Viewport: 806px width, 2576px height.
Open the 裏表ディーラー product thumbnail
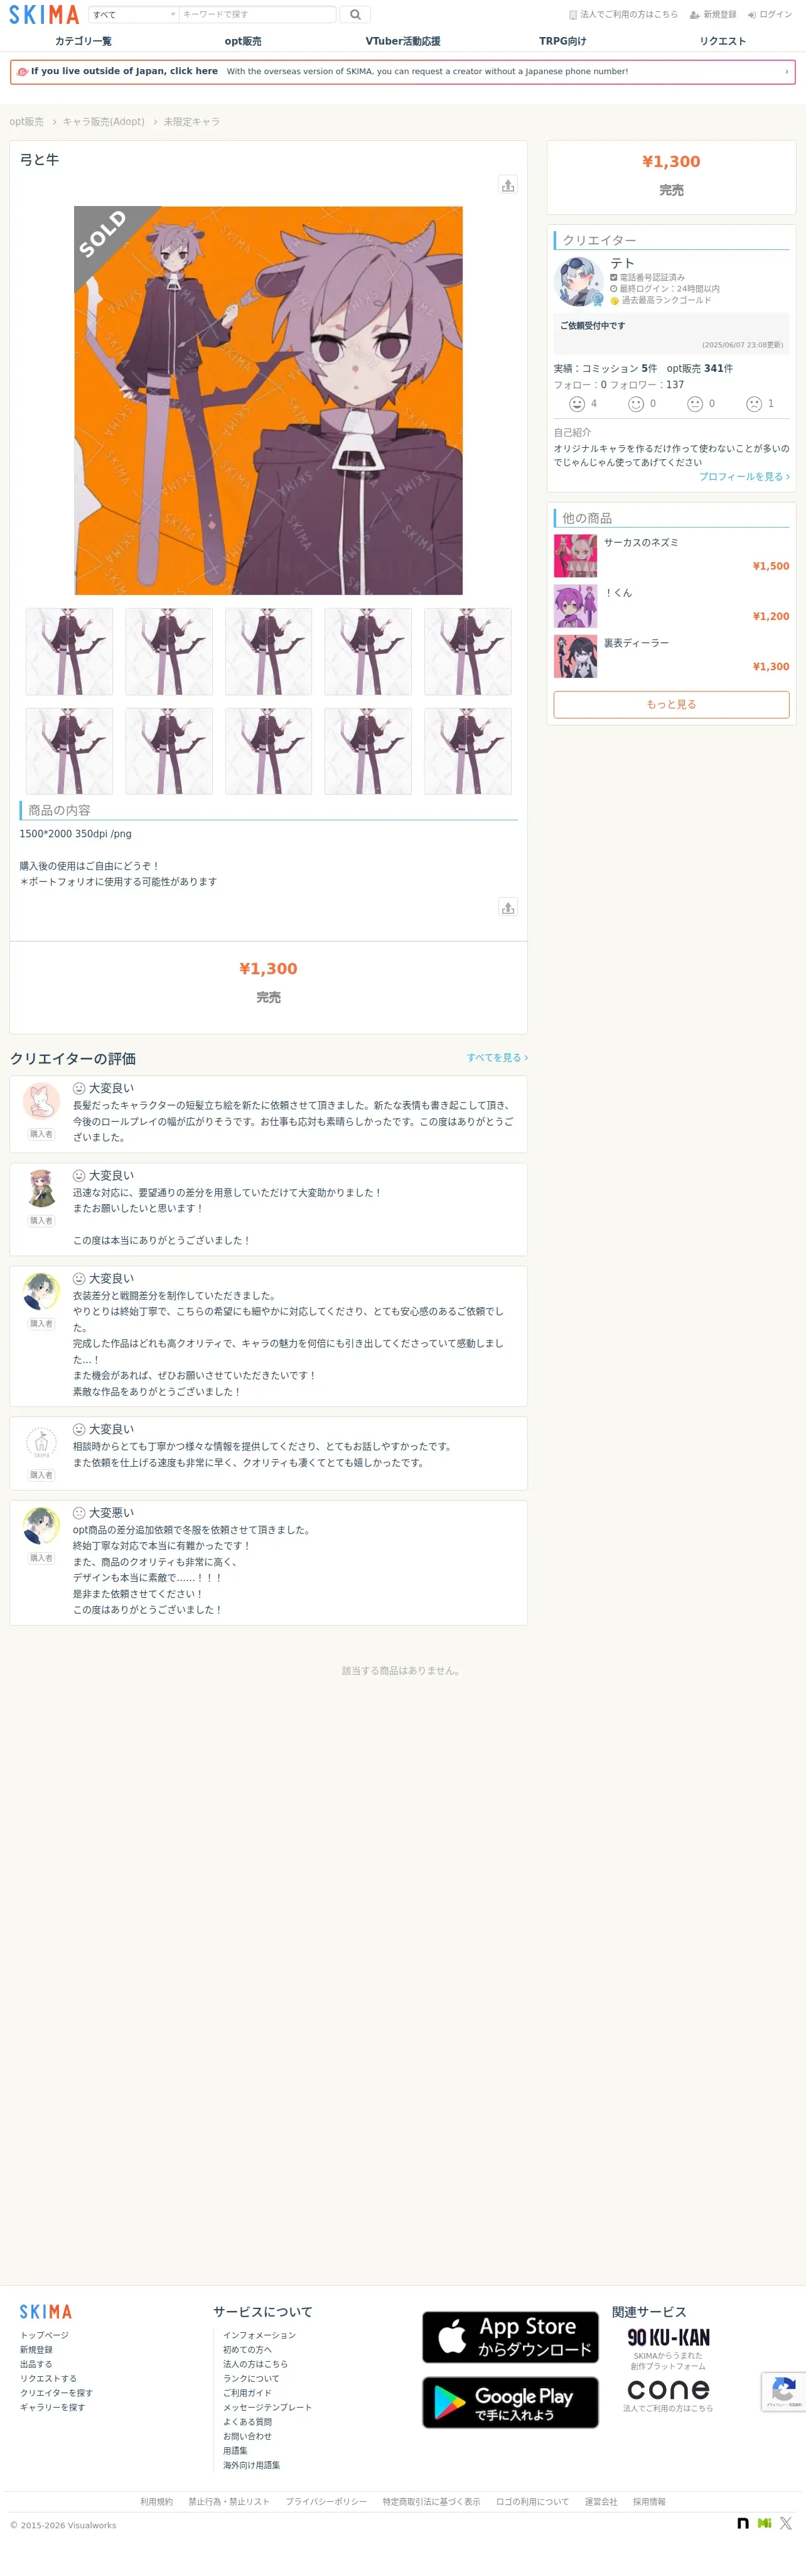575,656
